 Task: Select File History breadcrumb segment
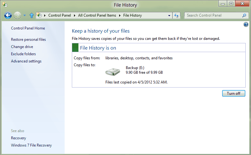pos(132,15)
